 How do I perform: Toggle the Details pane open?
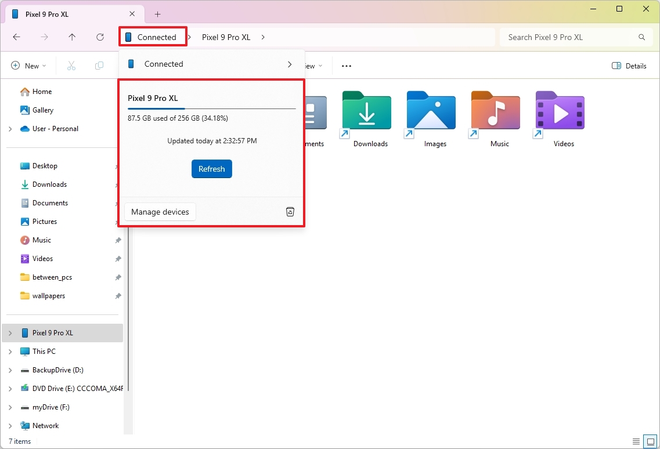click(x=629, y=66)
